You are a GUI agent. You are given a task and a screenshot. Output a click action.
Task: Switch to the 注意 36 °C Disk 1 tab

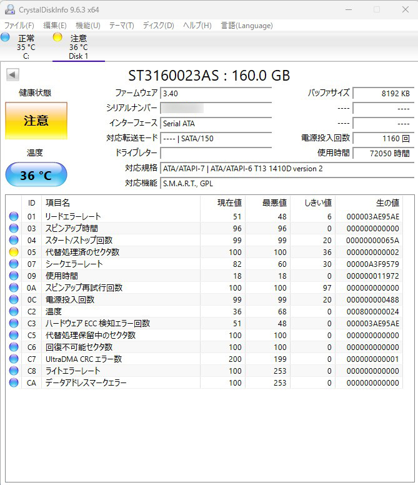(79, 47)
